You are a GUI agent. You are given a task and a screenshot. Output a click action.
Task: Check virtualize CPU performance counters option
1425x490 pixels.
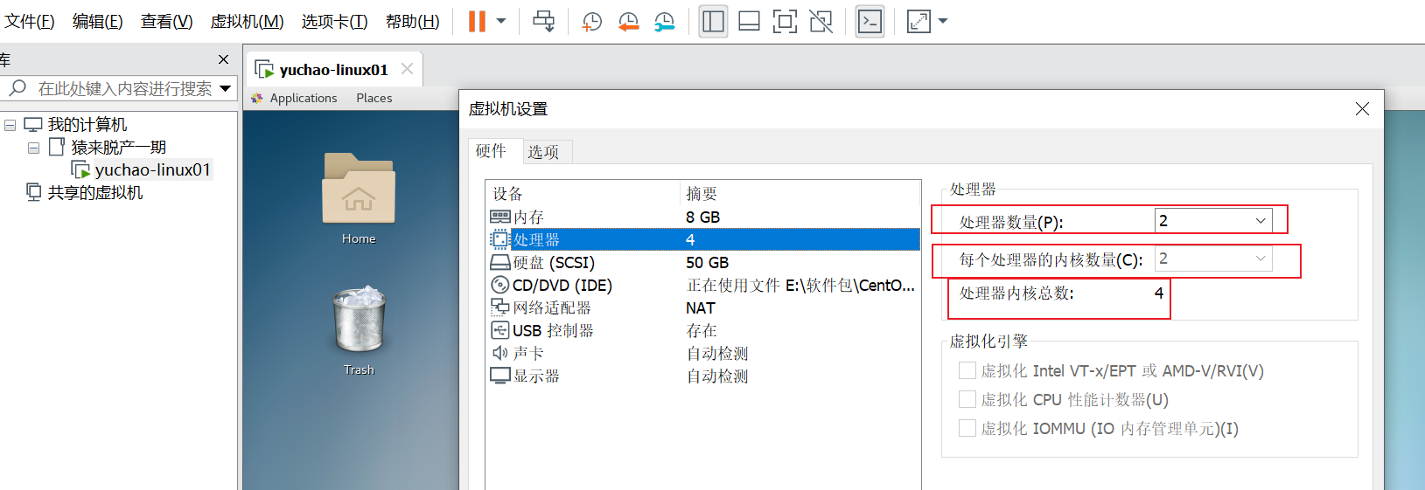967,399
